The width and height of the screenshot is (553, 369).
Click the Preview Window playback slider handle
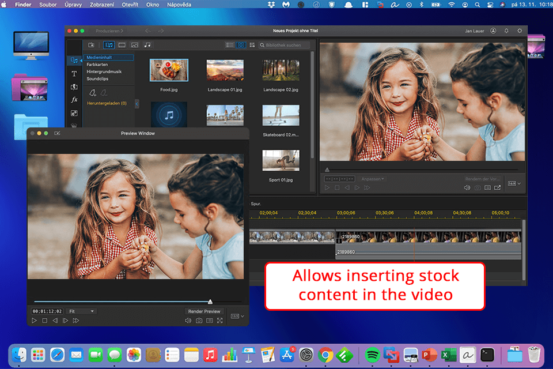[210, 302]
